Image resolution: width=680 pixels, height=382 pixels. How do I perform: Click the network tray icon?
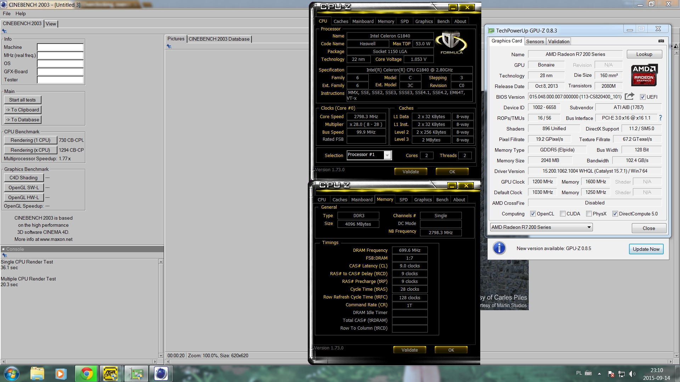click(x=622, y=374)
